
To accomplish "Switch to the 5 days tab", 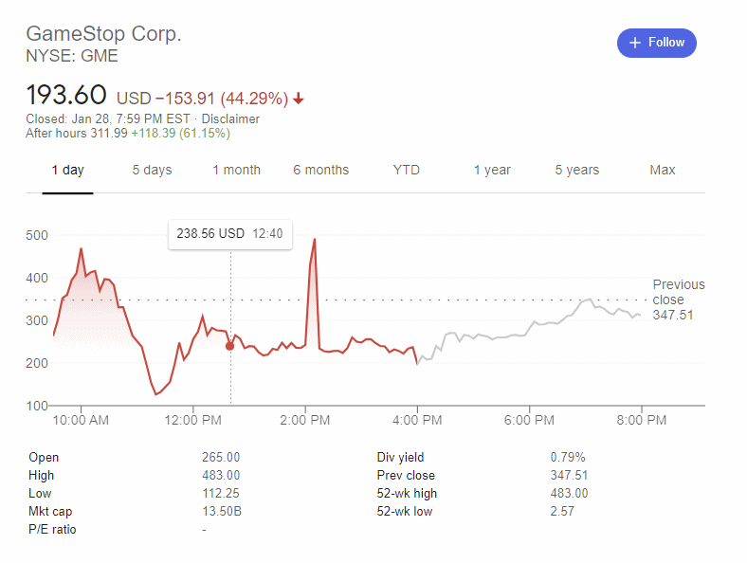I will pyautogui.click(x=152, y=171).
